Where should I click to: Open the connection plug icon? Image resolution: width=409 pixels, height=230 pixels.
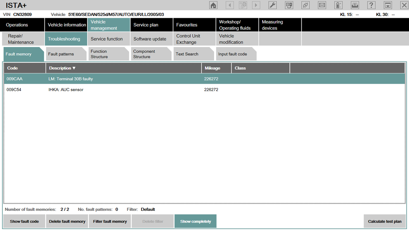(x=305, y=5)
